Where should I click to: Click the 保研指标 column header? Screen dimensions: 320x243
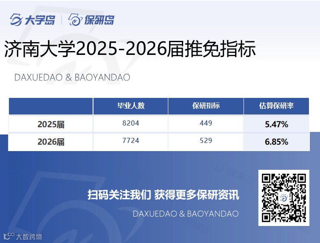point(206,106)
